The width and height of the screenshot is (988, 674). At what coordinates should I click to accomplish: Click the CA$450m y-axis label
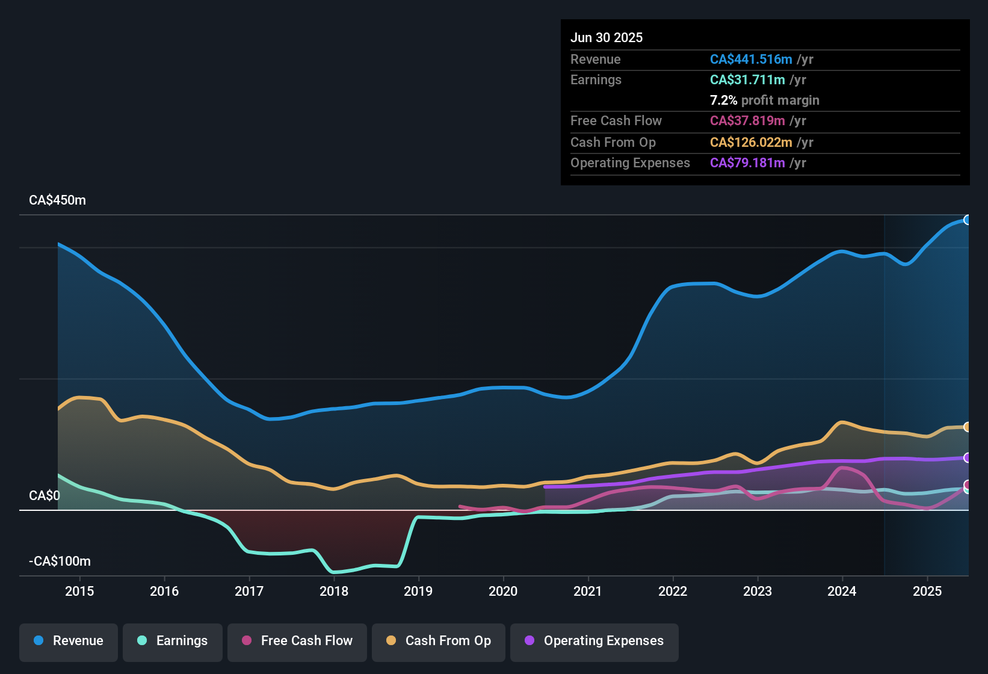tap(57, 200)
